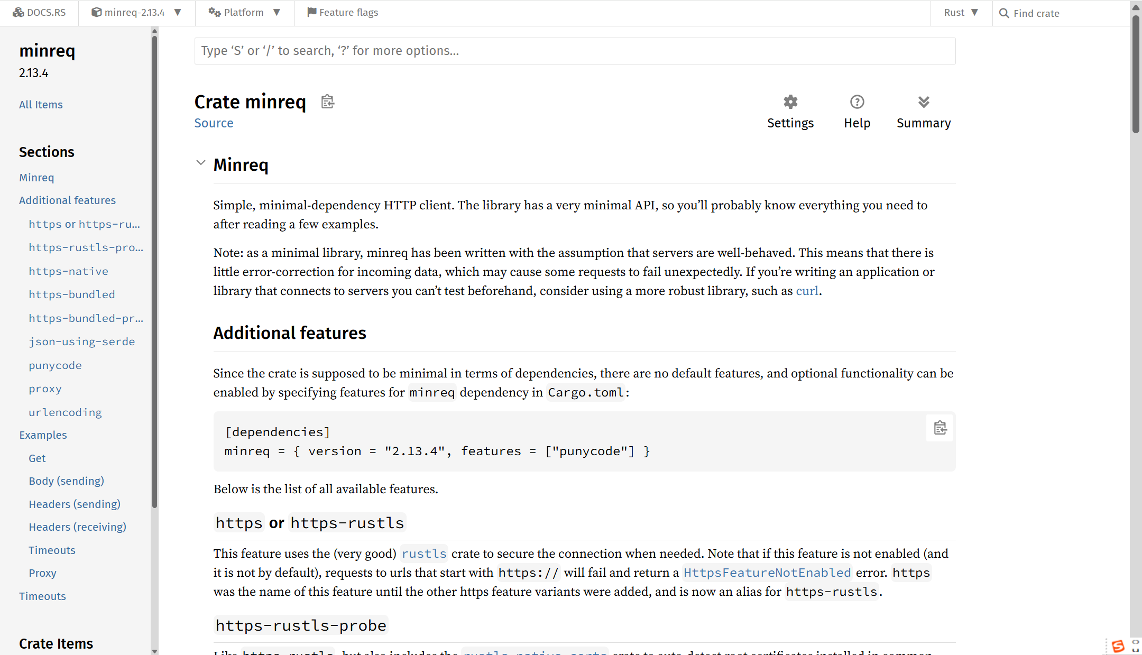Jump to json-using-serde section
The width and height of the screenshot is (1142, 655).
(x=81, y=342)
